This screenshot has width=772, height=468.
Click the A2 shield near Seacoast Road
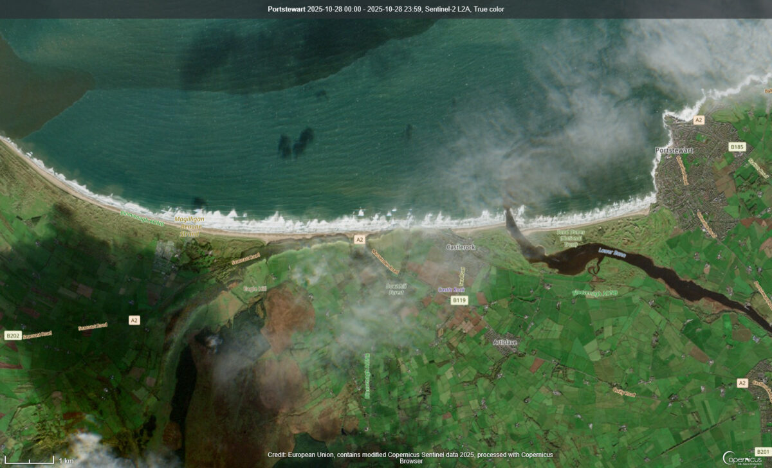tap(134, 319)
